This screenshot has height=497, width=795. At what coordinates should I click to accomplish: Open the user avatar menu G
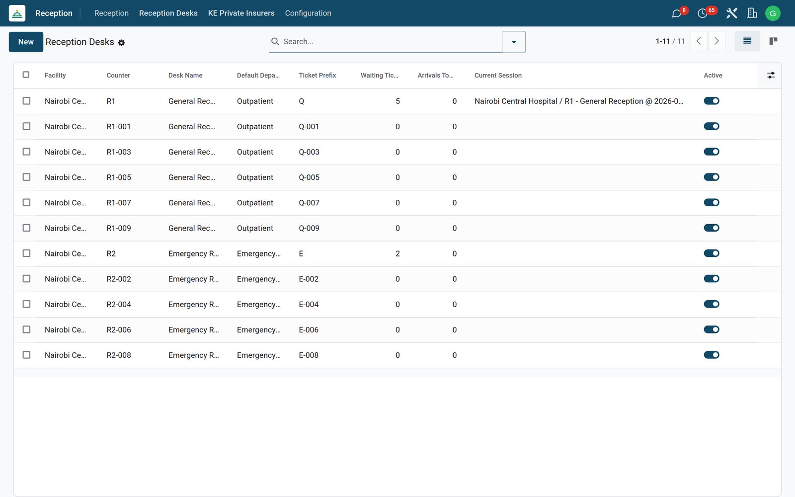773,13
